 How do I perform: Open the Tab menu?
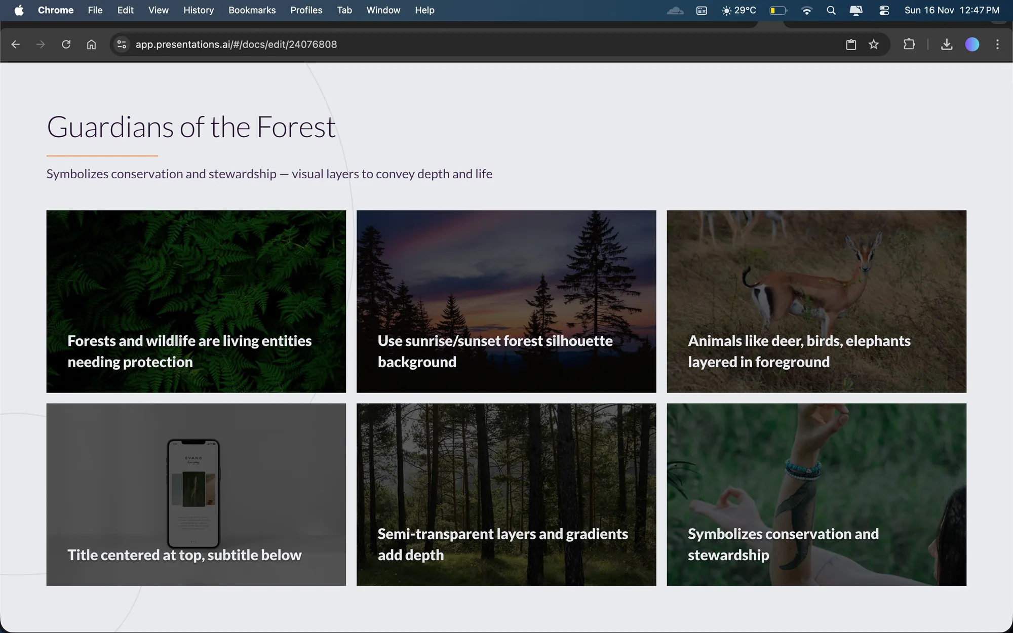[344, 10]
